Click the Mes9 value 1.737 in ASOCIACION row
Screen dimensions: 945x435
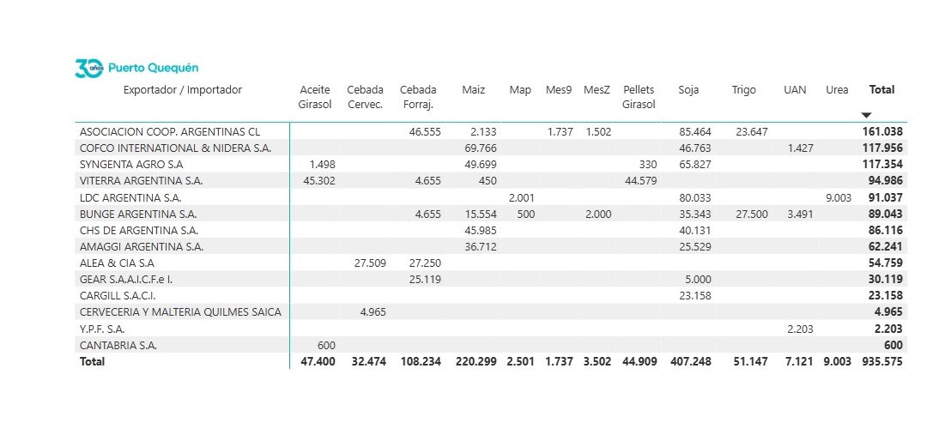click(x=560, y=131)
